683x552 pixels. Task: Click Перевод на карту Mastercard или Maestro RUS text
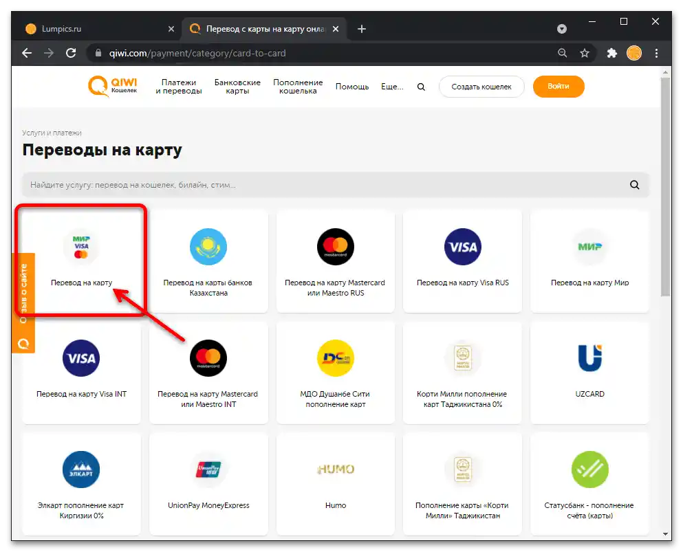coord(335,288)
